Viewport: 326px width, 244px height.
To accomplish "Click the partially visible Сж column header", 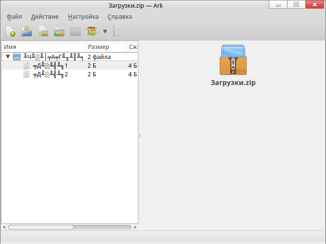I will click(132, 47).
